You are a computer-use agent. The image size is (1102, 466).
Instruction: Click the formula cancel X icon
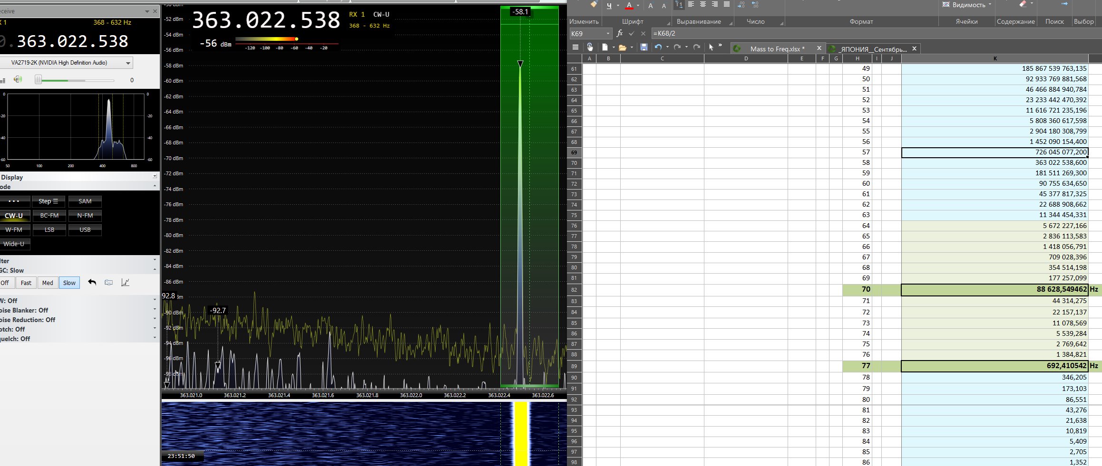(643, 33)
